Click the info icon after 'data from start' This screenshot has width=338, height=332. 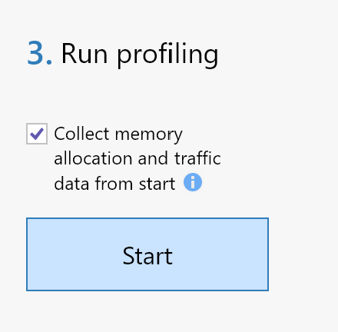(193, 182)
